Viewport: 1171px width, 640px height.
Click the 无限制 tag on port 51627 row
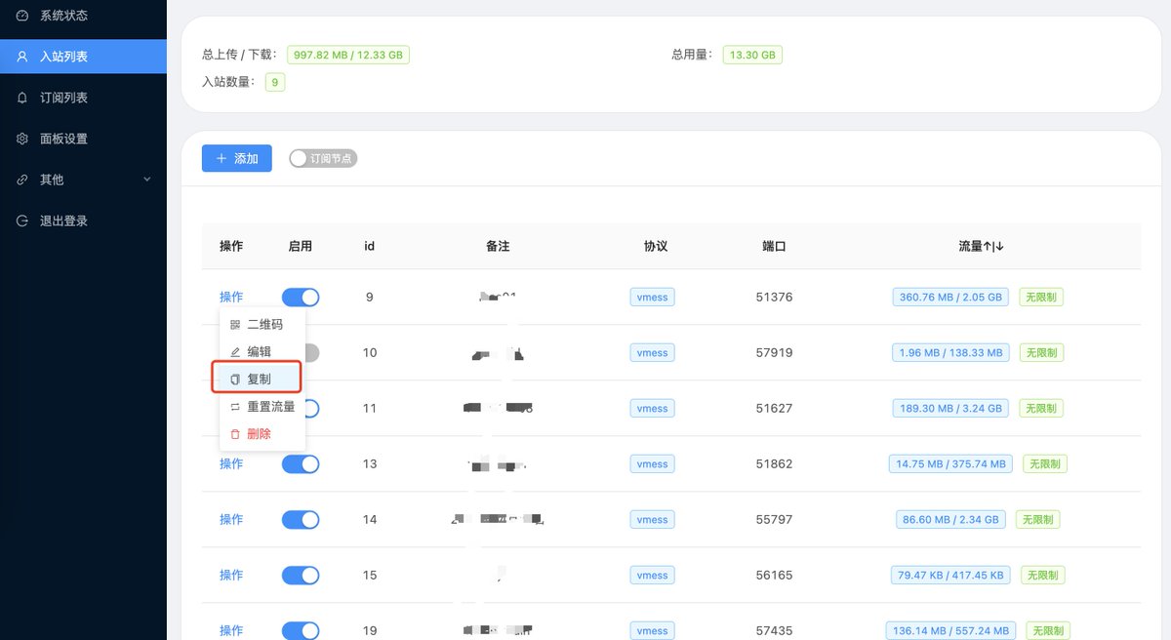click(1041, 409)
